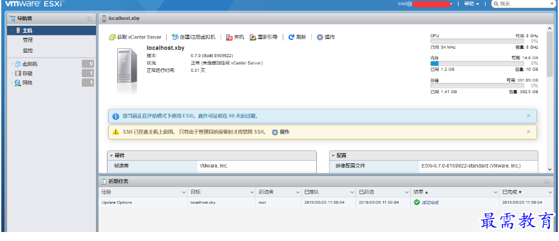Select the Host item in navigator
The height and width of the screenshot is (241, 559).
click(52, 31)
